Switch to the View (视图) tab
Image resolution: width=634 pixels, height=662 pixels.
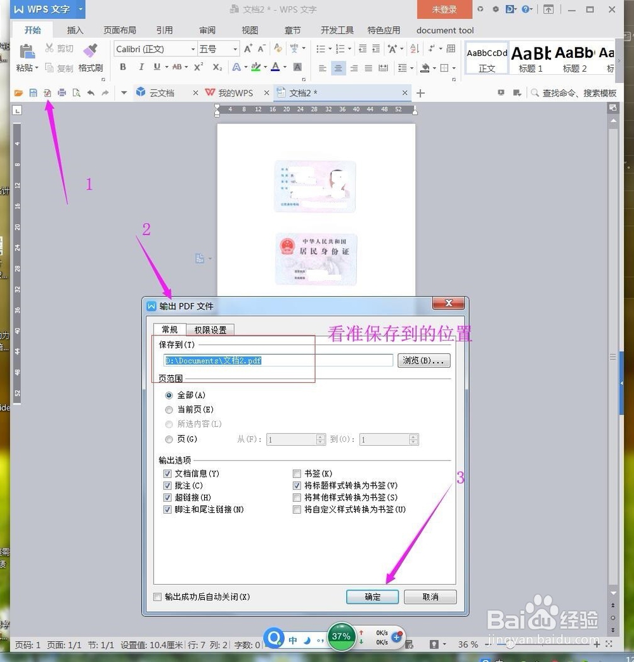[x=250, y=30]
